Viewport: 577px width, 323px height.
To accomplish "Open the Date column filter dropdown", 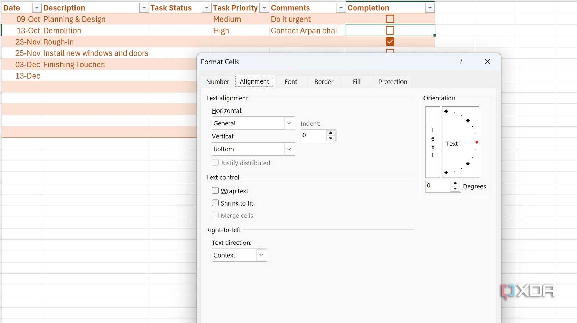I will tap(36, 7).
